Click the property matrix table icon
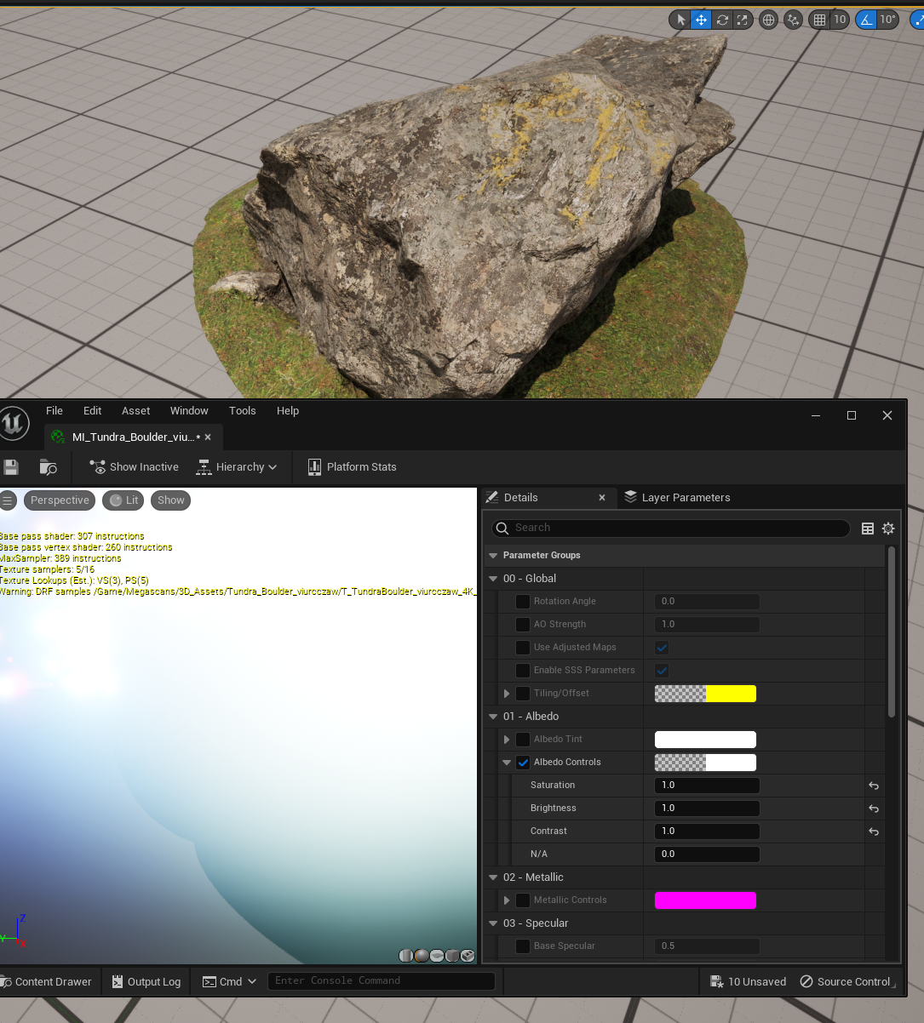Image resolution: width=924 pixels, height=1023 pixels. (x=868, y=529)
